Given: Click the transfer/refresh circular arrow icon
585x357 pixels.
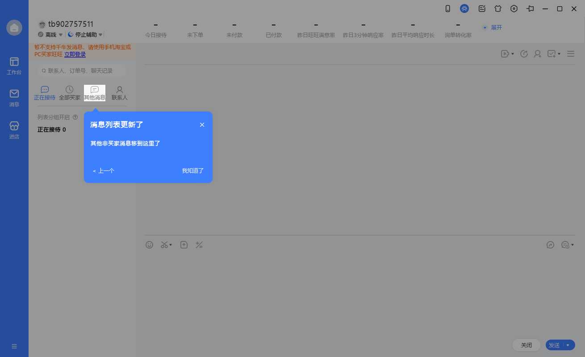Looking at the screenshot, I should coord(524,54).
